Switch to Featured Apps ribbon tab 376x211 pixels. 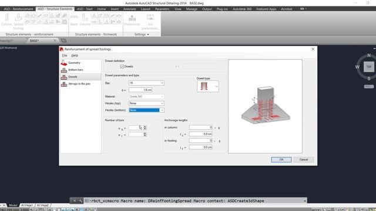(266, 9)
